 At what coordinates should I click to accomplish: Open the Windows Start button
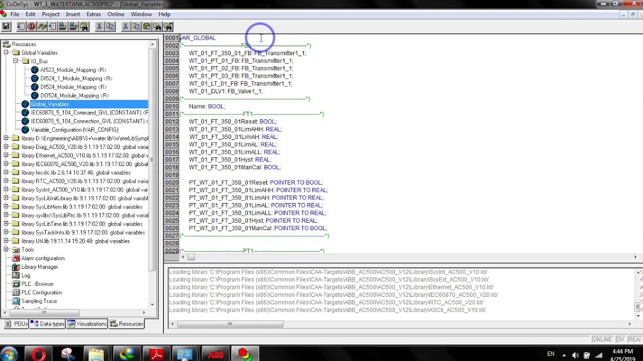(x=9, y=354)
